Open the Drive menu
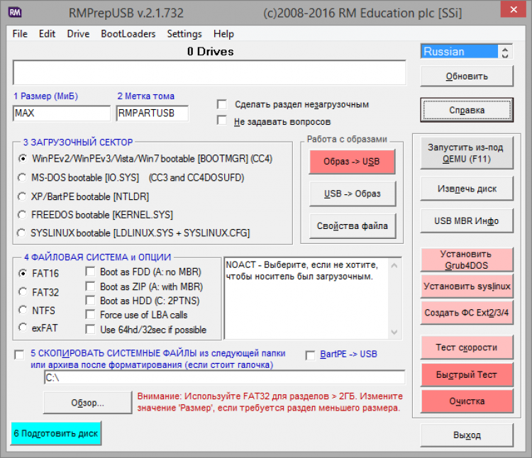The height and width of the screenshot is (458, 532). tap(78, 34)
